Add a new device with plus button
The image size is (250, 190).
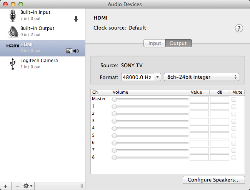(x=5, y=186)
